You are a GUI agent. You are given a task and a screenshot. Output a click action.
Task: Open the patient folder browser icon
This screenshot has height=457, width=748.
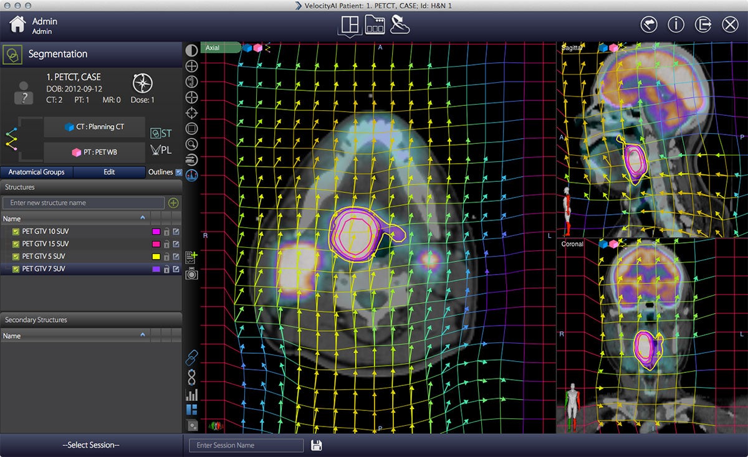[375, 25]
